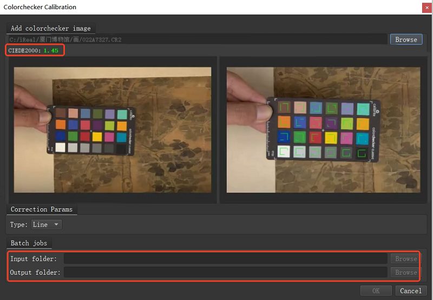This screenshot has height=300, width=433.
Task: Click the Cancel button
Action: pos(411,291)
